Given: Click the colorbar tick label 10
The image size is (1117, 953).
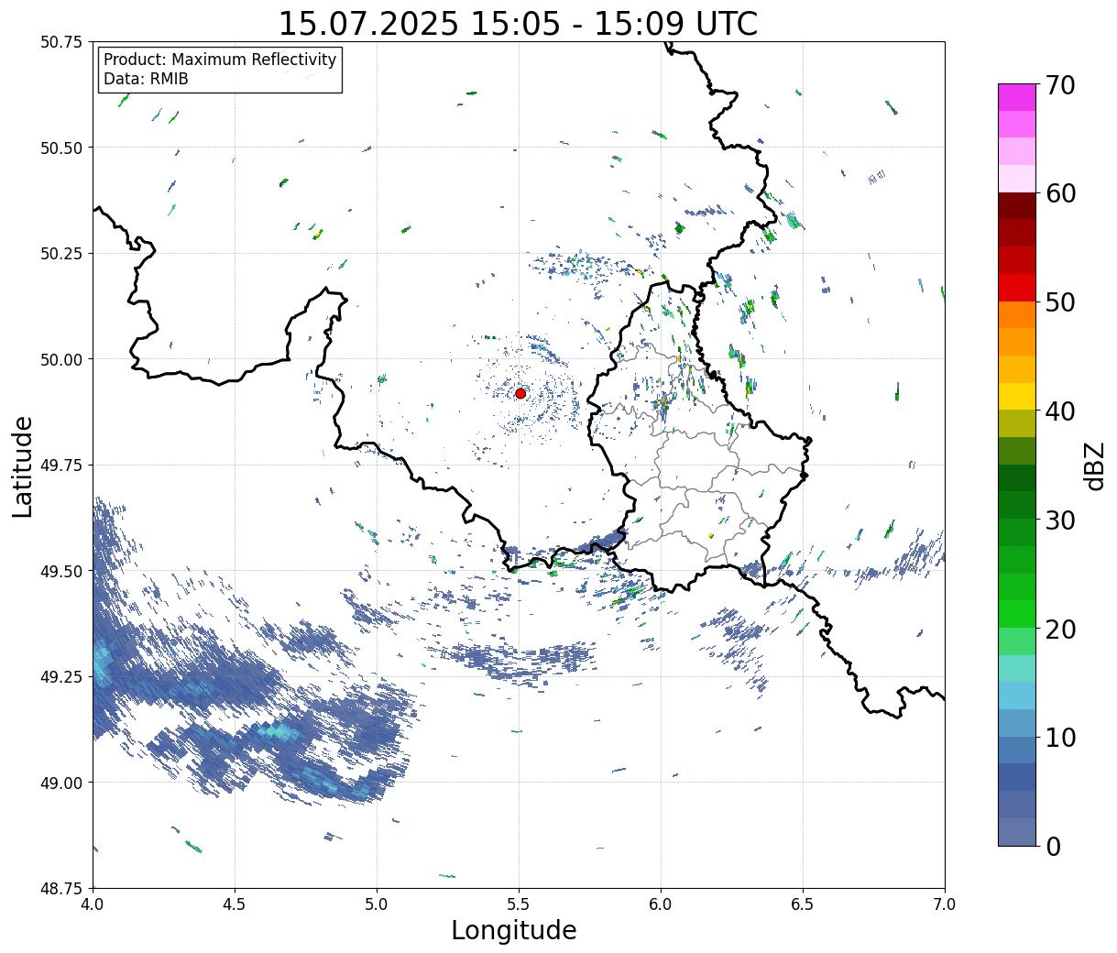Looking at the screenshot, I should tap(1060, 738).
